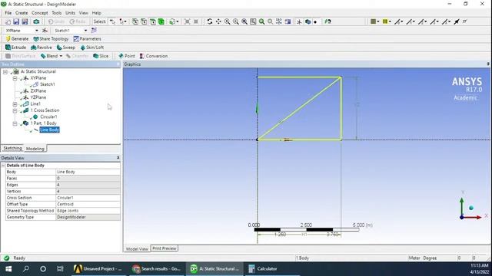The width and height of the screenshot is (492, 276).
Task: Click the Previous View green magnifier
Action: point(261,21)
